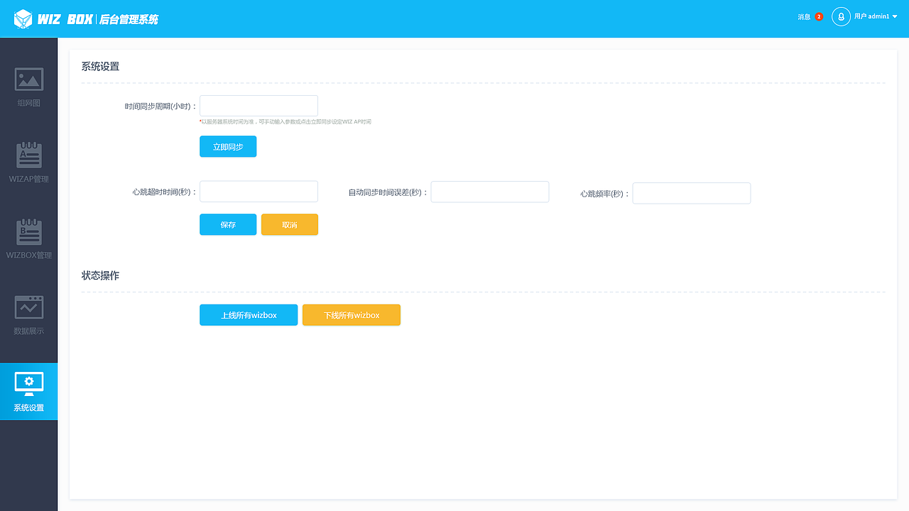Screen dimensions: 909x511
Task: Click the 立即同步 button
Action: 228,147
